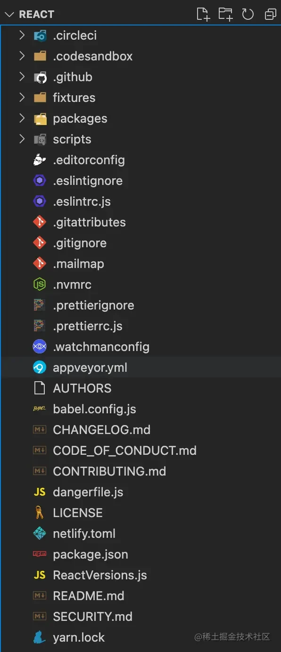
Task: Refresh the explorer with the reload icon
Action: click(x=248, y=15)
